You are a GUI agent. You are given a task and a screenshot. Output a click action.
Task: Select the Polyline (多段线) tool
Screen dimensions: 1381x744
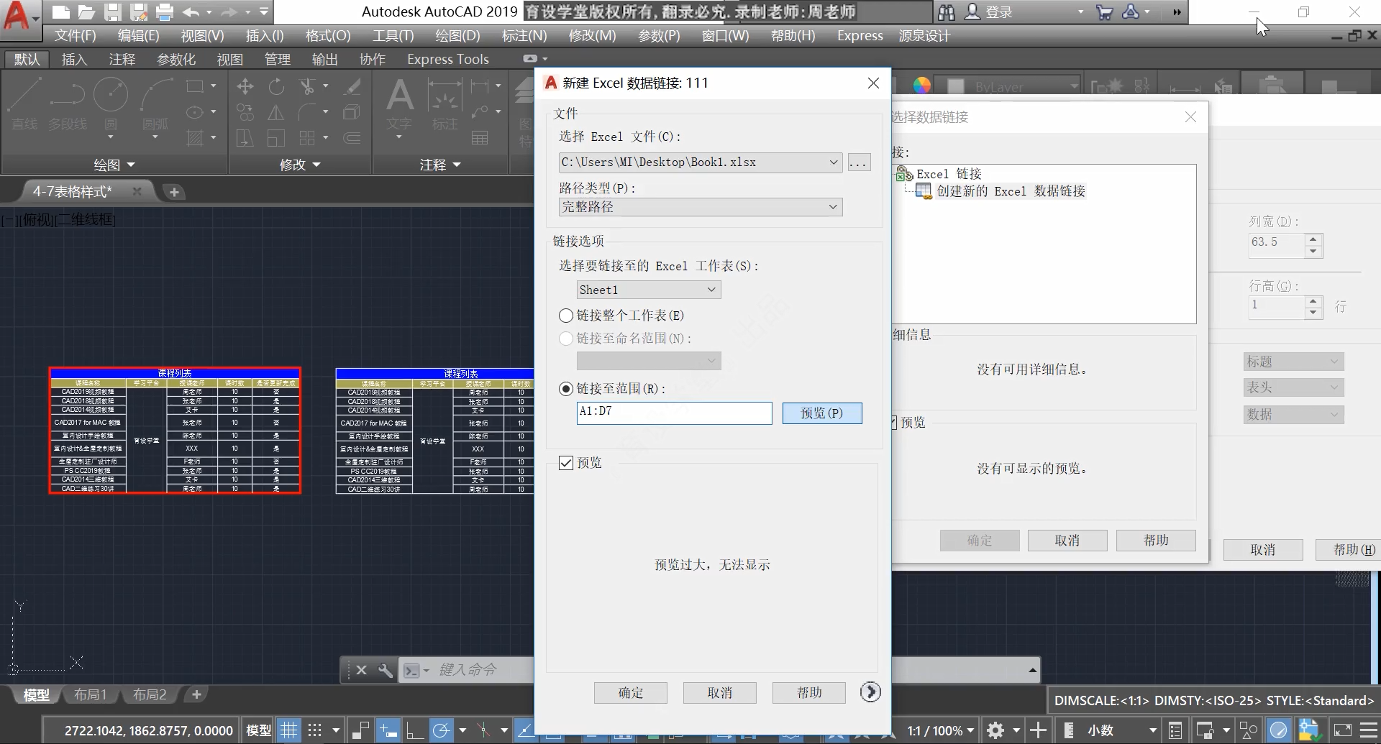coord(67,105)
